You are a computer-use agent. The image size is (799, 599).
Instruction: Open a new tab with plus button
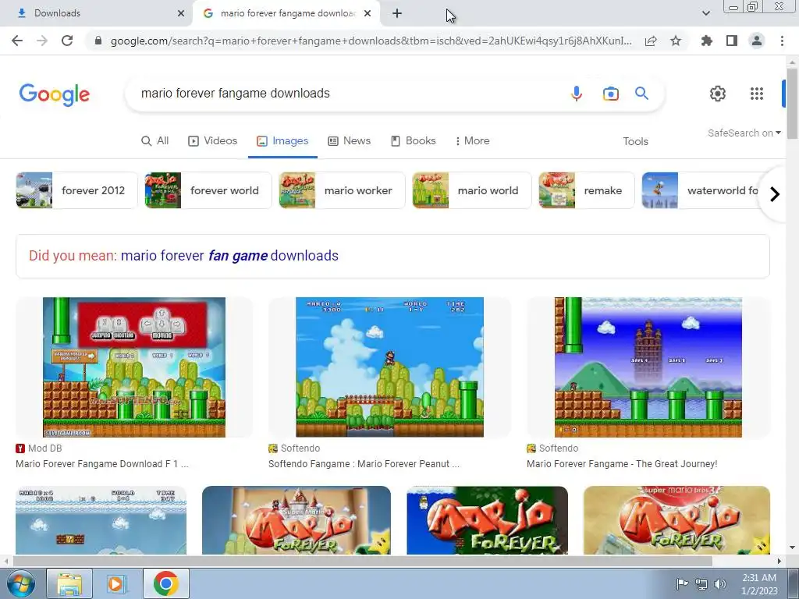(397, 13)
